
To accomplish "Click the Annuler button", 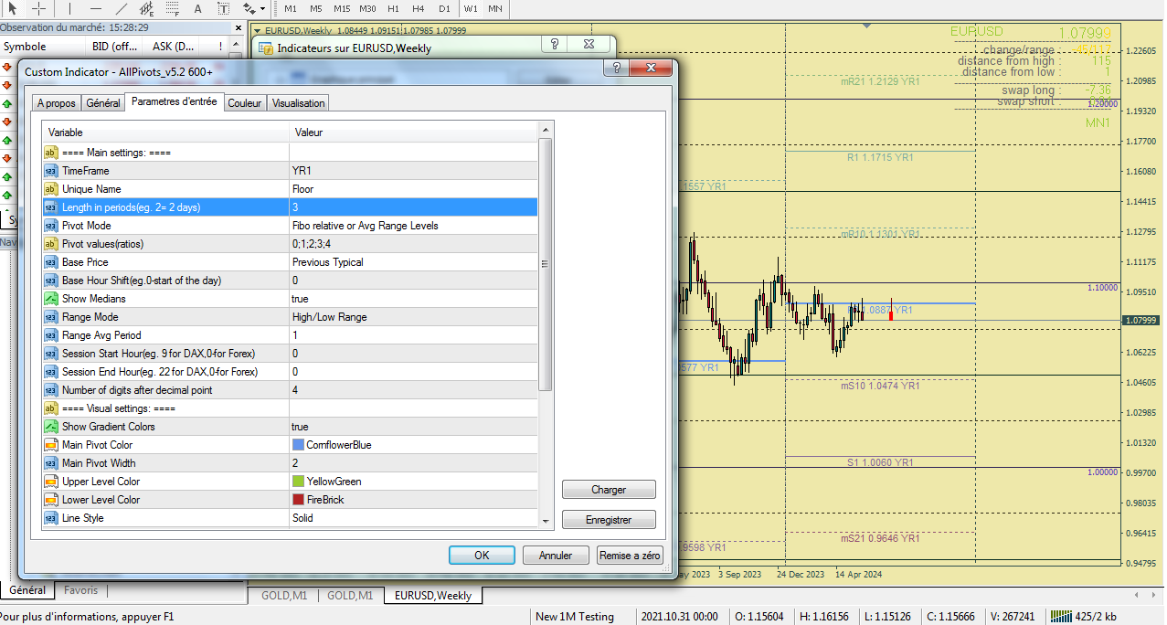I will coord(556,555).
